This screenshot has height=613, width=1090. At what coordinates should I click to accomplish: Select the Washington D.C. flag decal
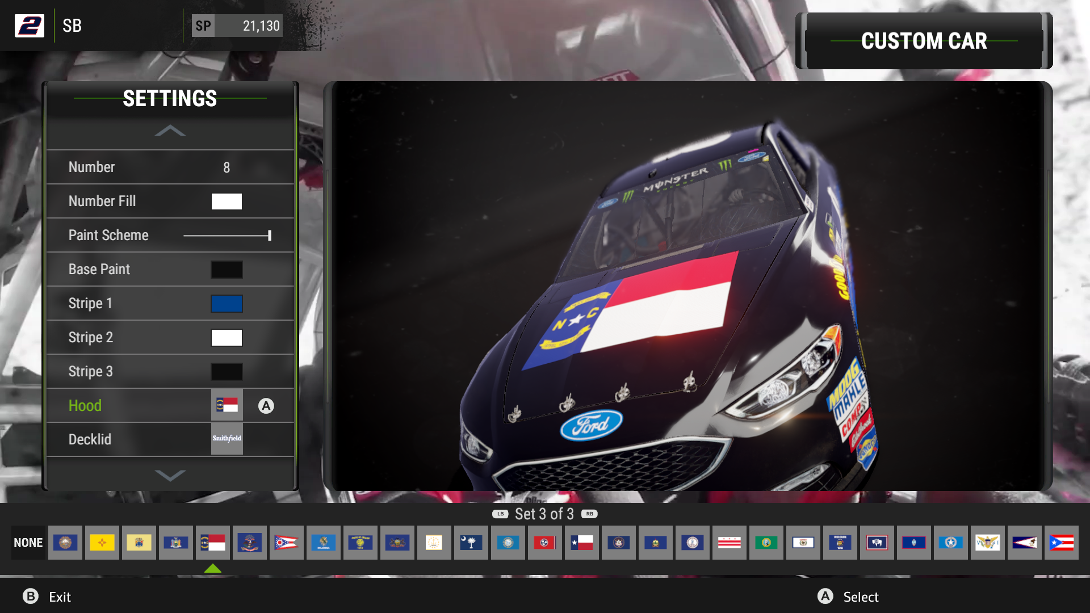(730, 543)
